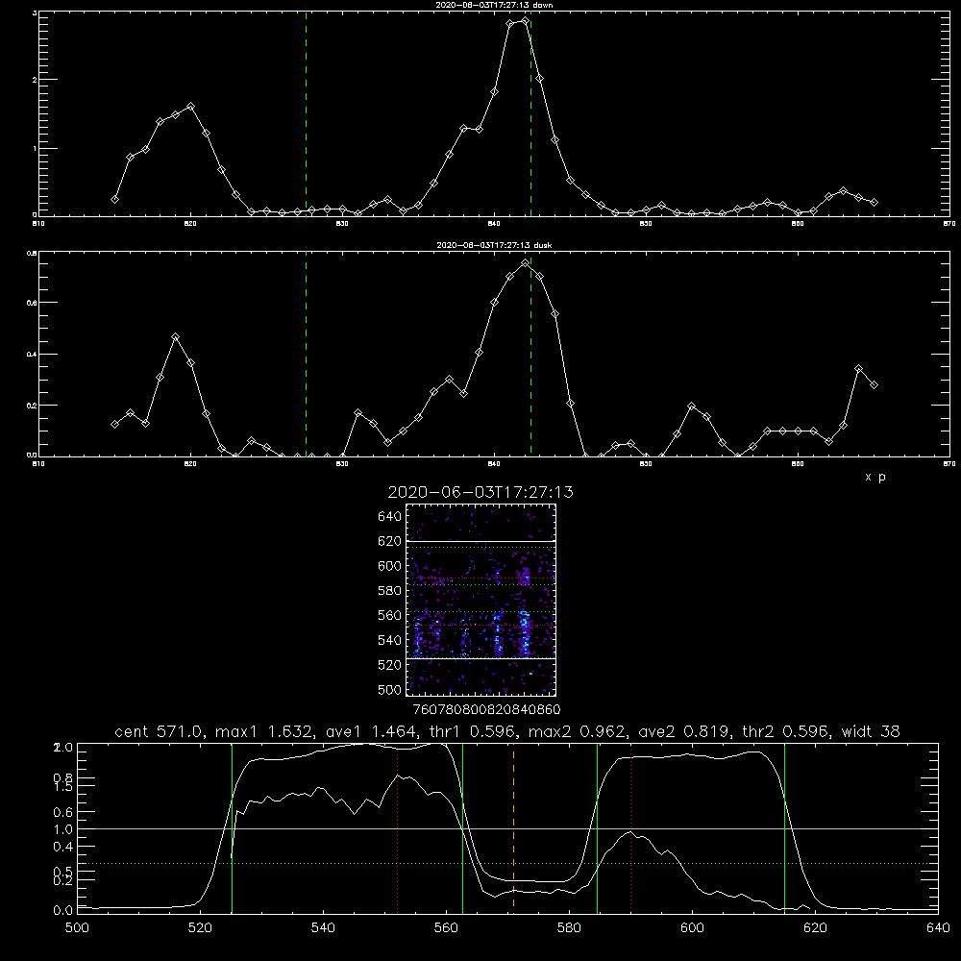The image size is (961, 961).
Task: Click the solid green line near 563 in bottom plot
Action: tap(463, 827)
